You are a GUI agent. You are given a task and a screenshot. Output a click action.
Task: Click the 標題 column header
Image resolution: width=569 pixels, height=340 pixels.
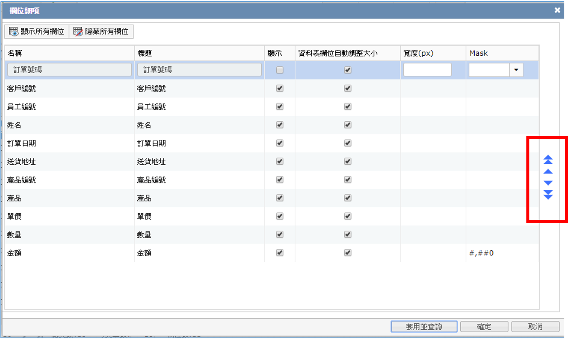point(199,53)
